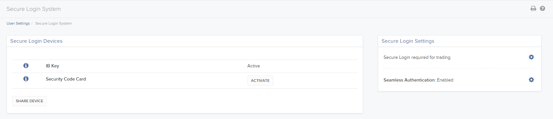Click the Active status of IB Key
The height and width of the screenshot is (119, 553).
(x=253, y=66)
